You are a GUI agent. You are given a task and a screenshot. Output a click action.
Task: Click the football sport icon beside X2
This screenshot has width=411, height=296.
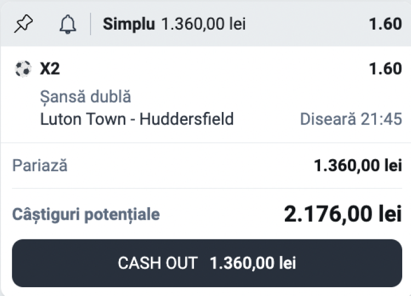click(23, 69)
